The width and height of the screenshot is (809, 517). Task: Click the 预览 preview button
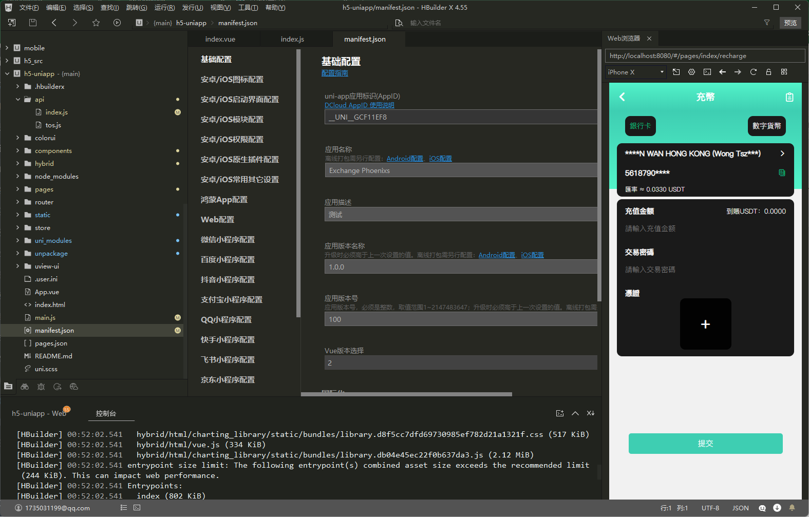(x=791, y=23)
